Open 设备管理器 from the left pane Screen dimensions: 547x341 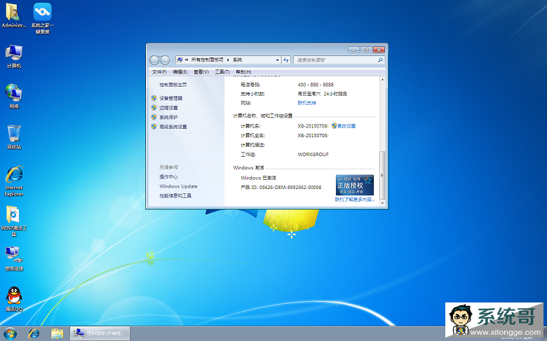171,98
